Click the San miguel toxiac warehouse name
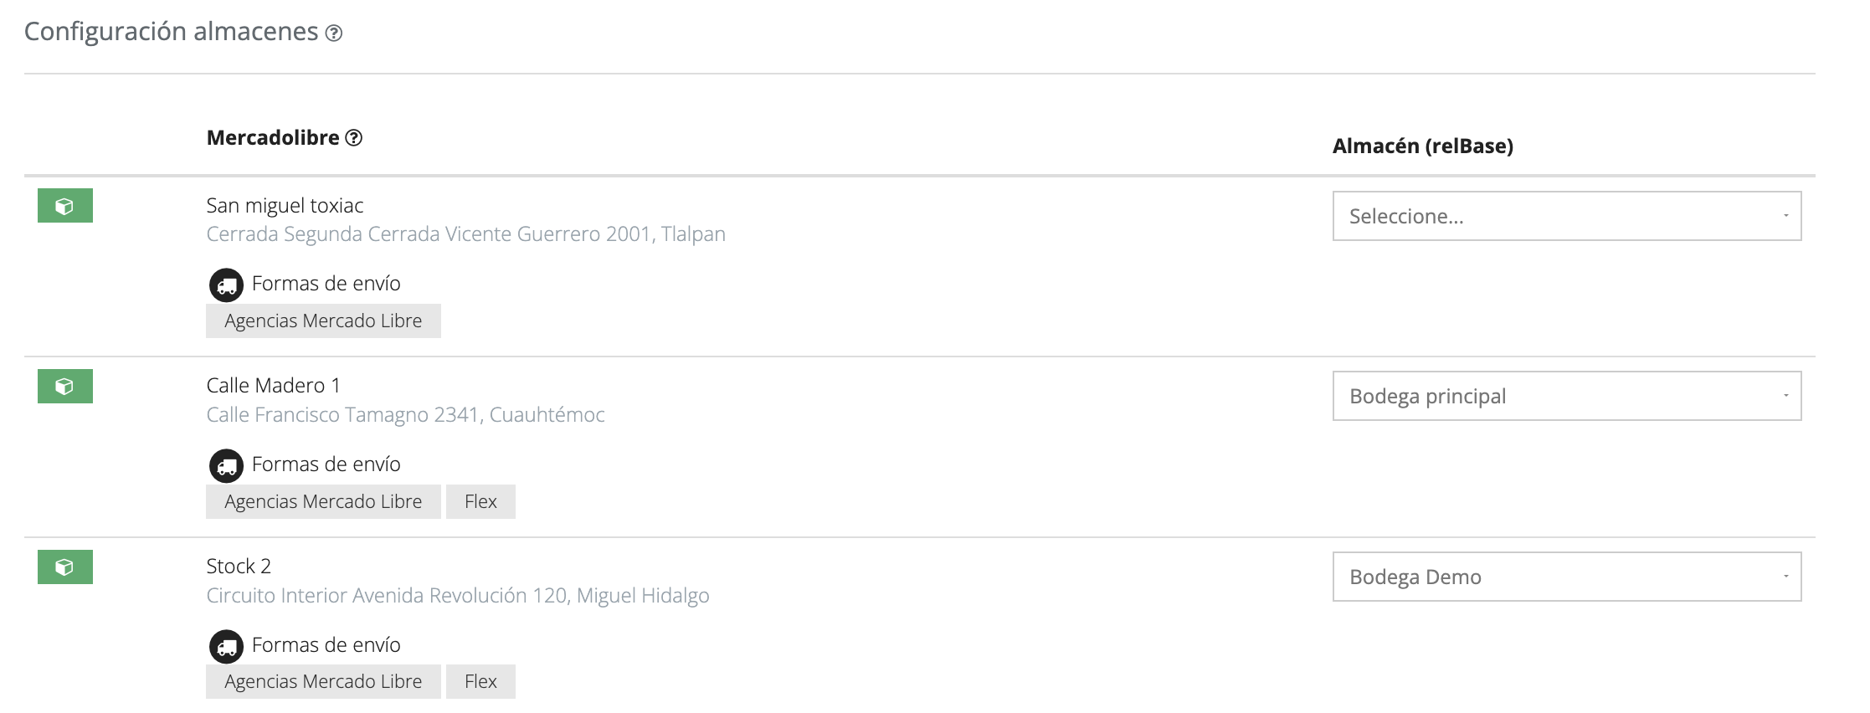 click(285, 206)
